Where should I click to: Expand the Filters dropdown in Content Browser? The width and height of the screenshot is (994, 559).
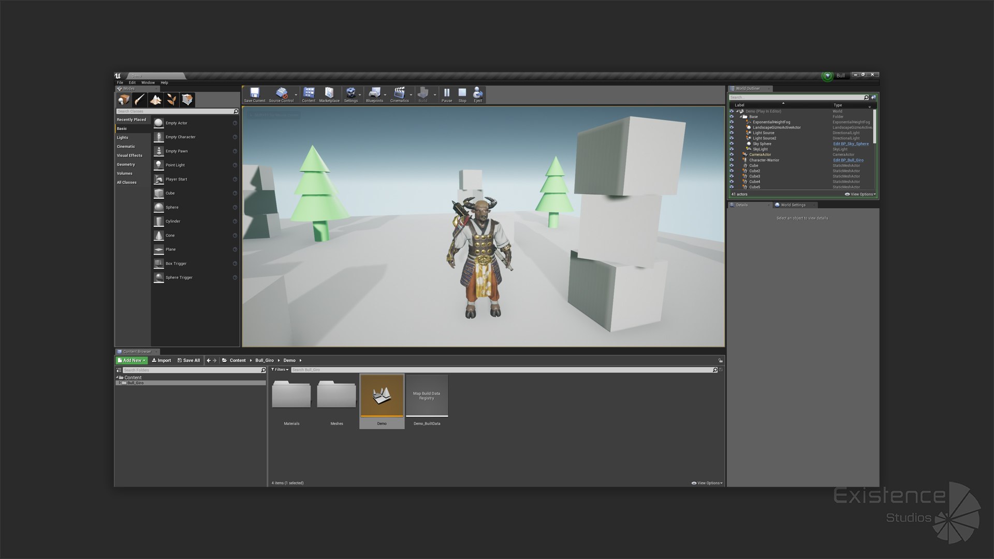click(x=280, y=370)
